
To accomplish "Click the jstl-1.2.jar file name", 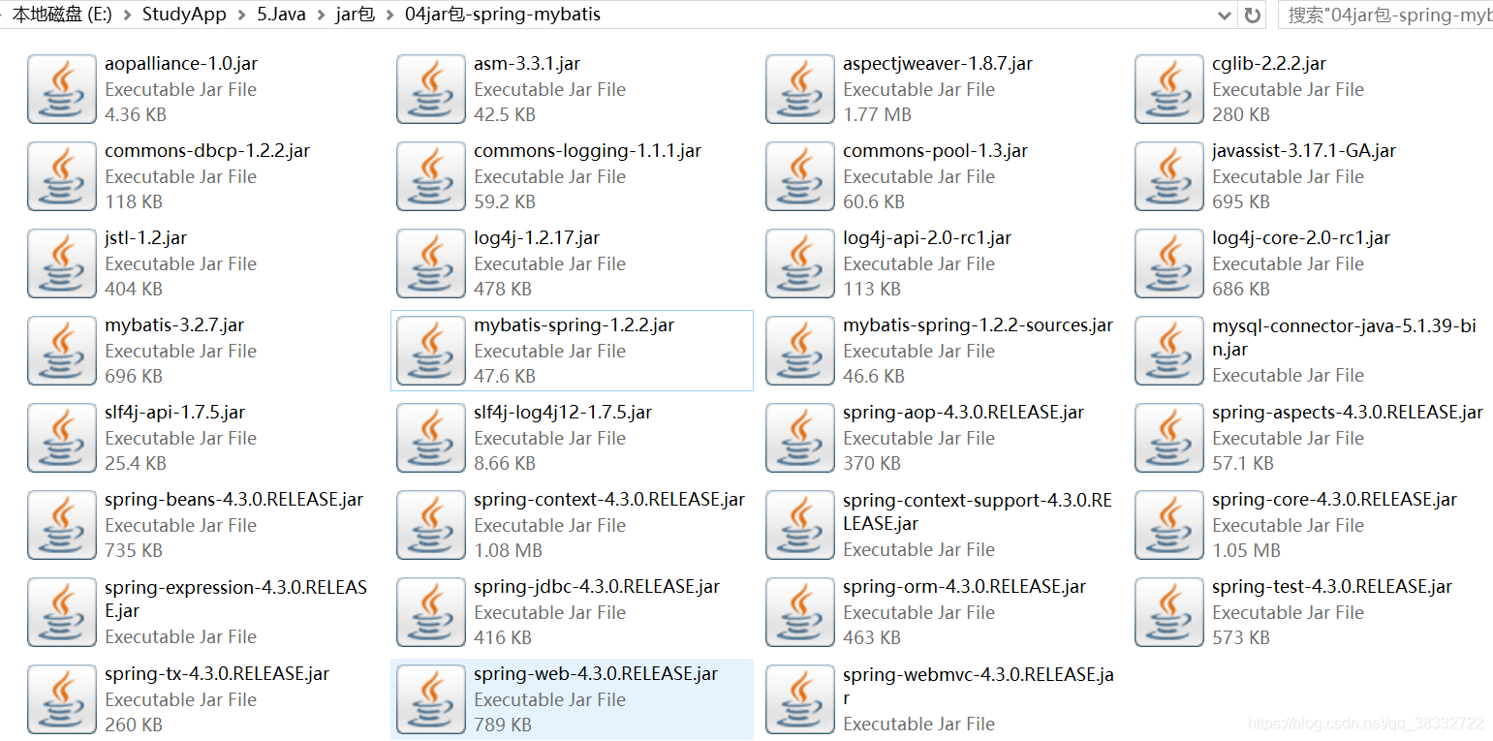I will pyautogui.click(x=145, y=238).
